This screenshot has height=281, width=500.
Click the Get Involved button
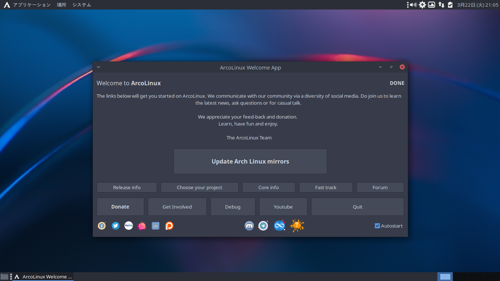(x=177, y=207)
